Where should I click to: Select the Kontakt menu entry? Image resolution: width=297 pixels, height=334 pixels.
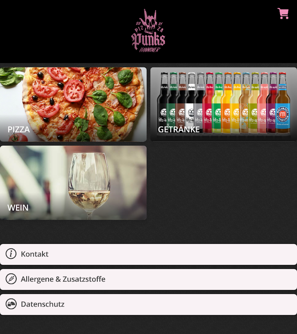149,254
